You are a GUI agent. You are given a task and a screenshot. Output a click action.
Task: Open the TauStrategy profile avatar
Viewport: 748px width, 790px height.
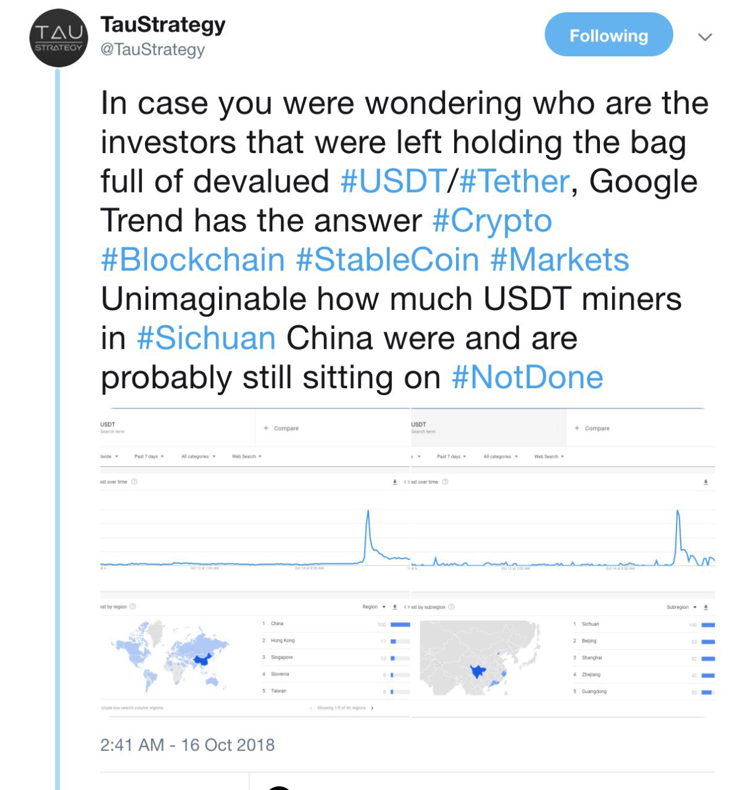pos(59,38)
